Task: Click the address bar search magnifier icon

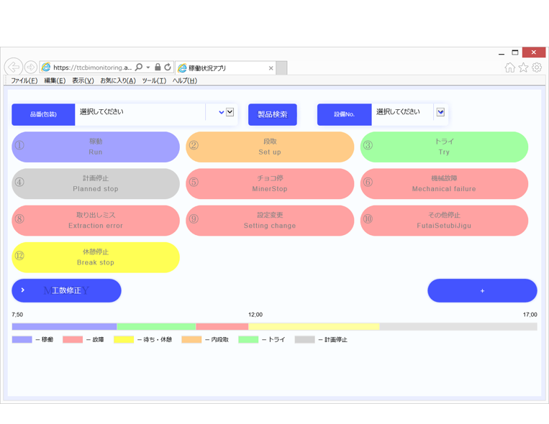Action: coord(139,68)
